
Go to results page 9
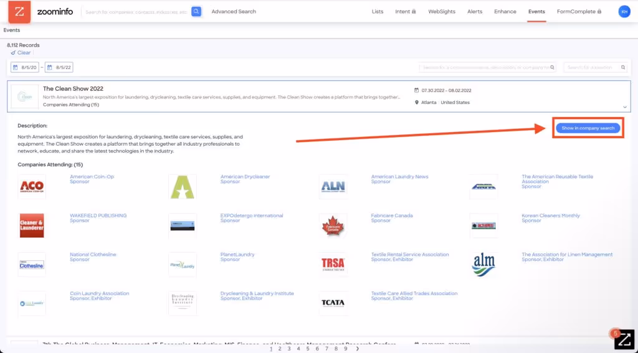tap(345, 349)
